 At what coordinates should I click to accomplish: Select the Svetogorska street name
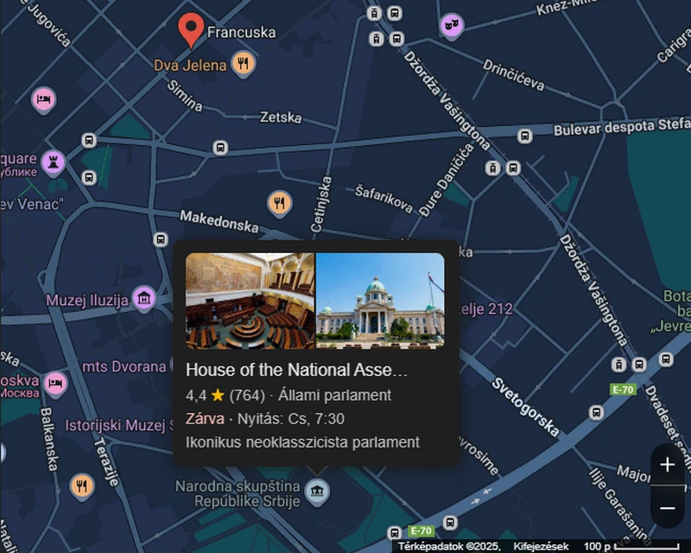coord(525,407)
